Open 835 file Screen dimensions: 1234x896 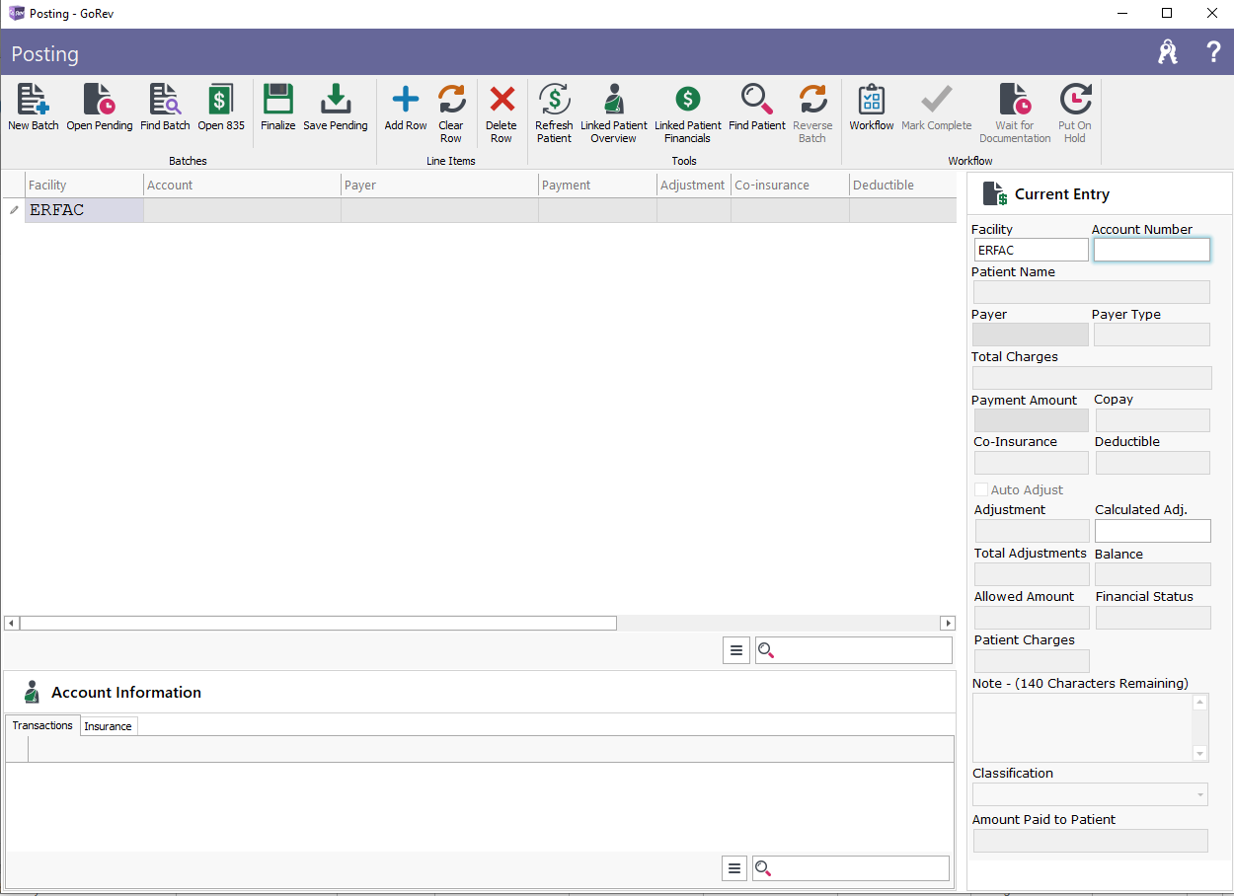click(x=220, y=107)
